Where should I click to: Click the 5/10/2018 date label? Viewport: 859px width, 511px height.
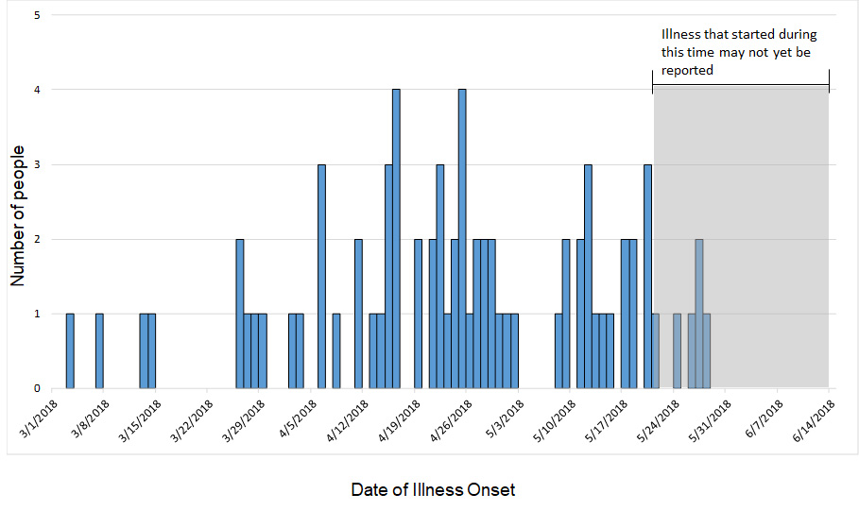554,420
